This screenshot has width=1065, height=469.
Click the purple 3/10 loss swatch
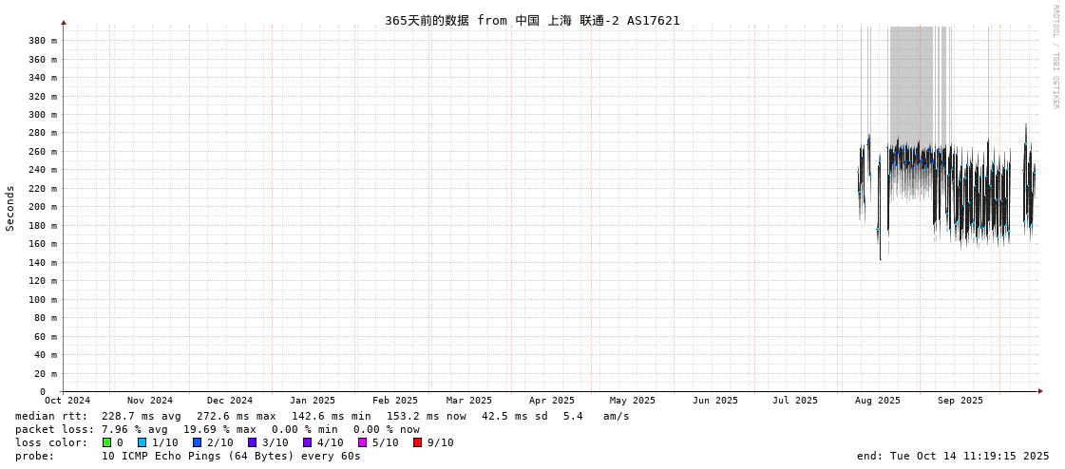point(253,442)
